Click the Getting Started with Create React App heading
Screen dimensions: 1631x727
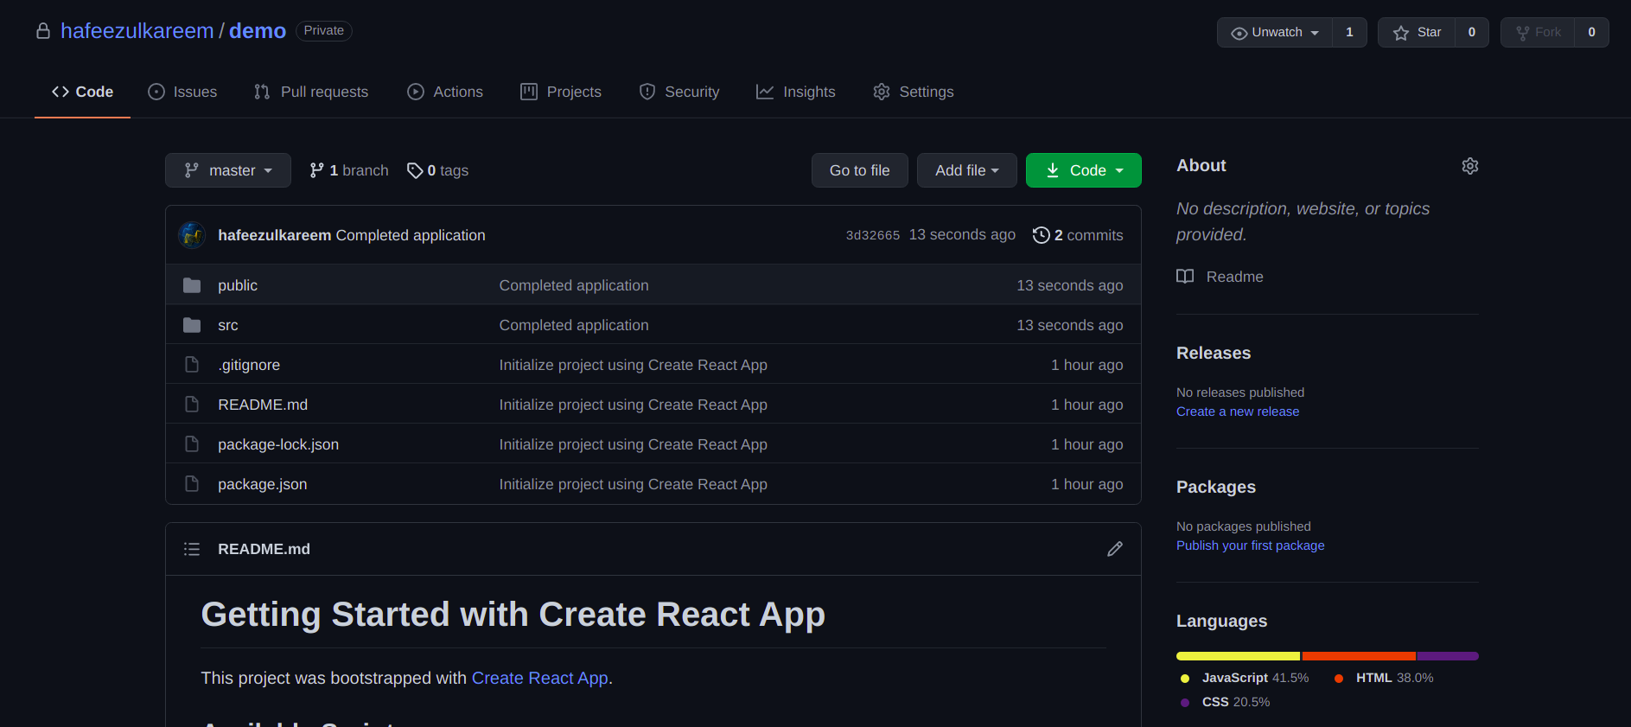513,615
